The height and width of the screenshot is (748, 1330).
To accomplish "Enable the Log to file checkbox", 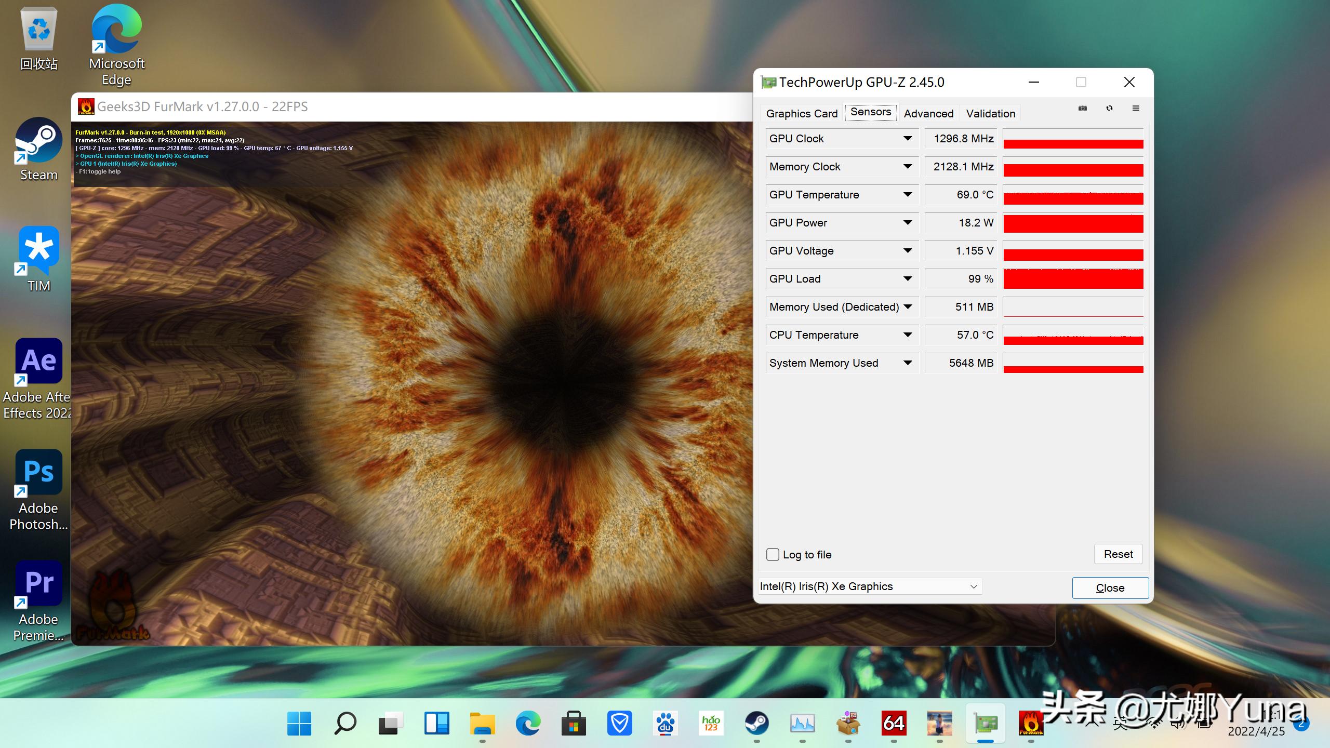I will 773,554.
